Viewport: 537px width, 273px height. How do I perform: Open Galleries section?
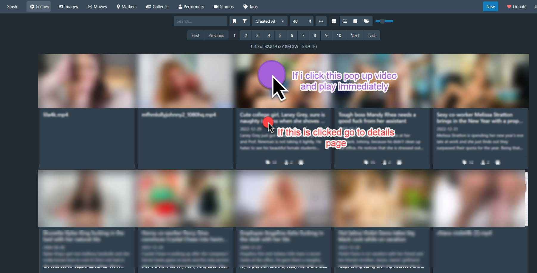[157, 7]
